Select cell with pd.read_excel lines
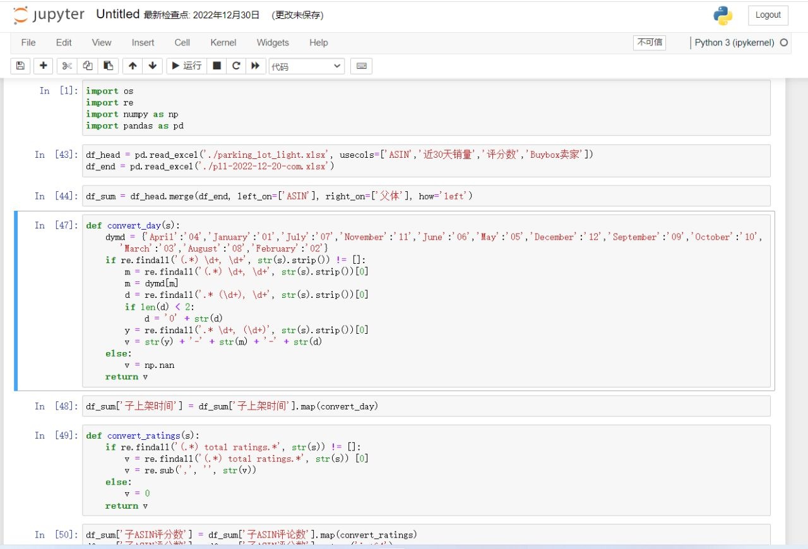This screenshot has height=549, width=808. pos(426,160)
